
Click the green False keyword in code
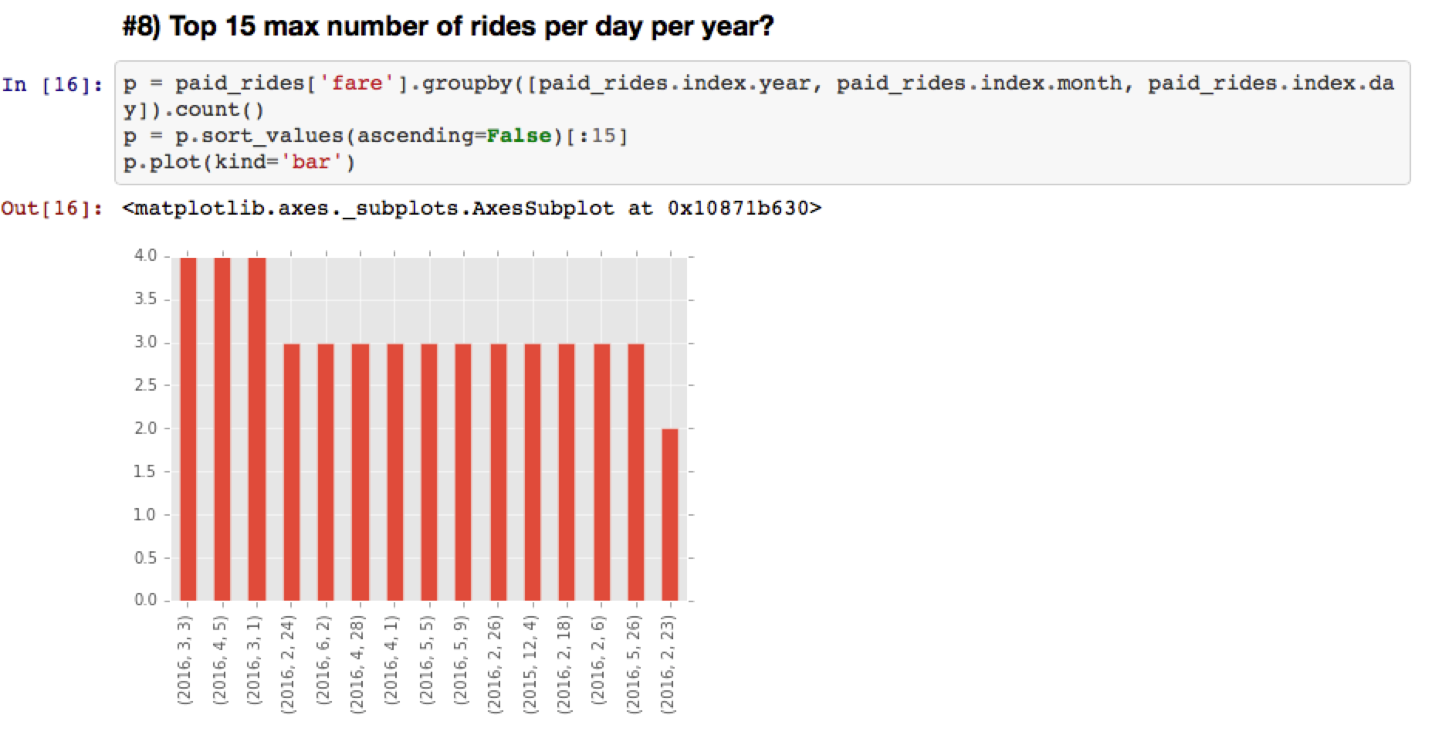click(518, 136)
